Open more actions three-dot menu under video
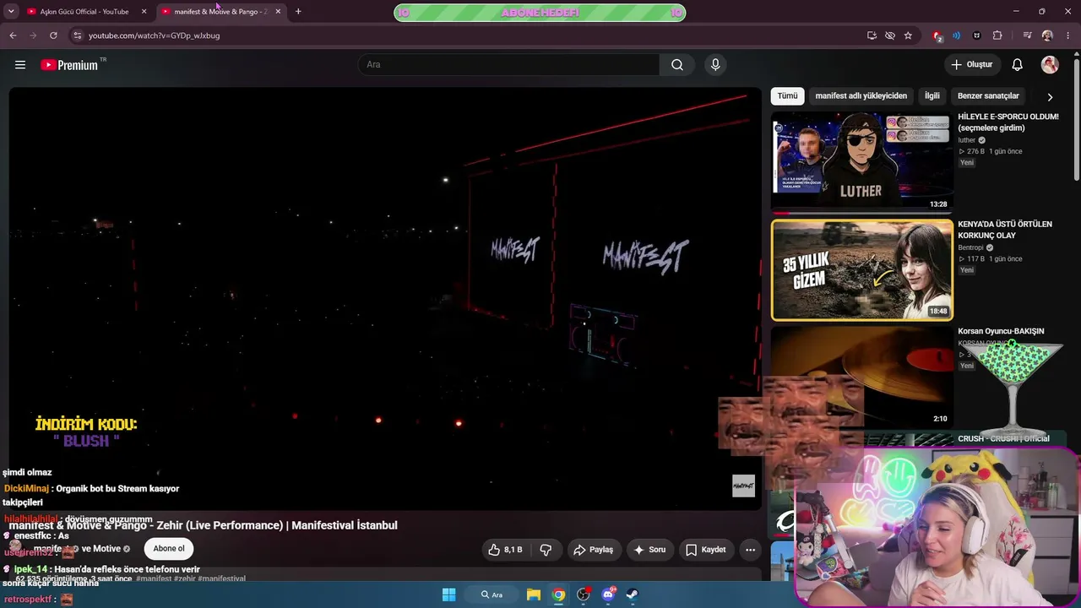Screen dimensions: 1081x608 coord(750,550)
